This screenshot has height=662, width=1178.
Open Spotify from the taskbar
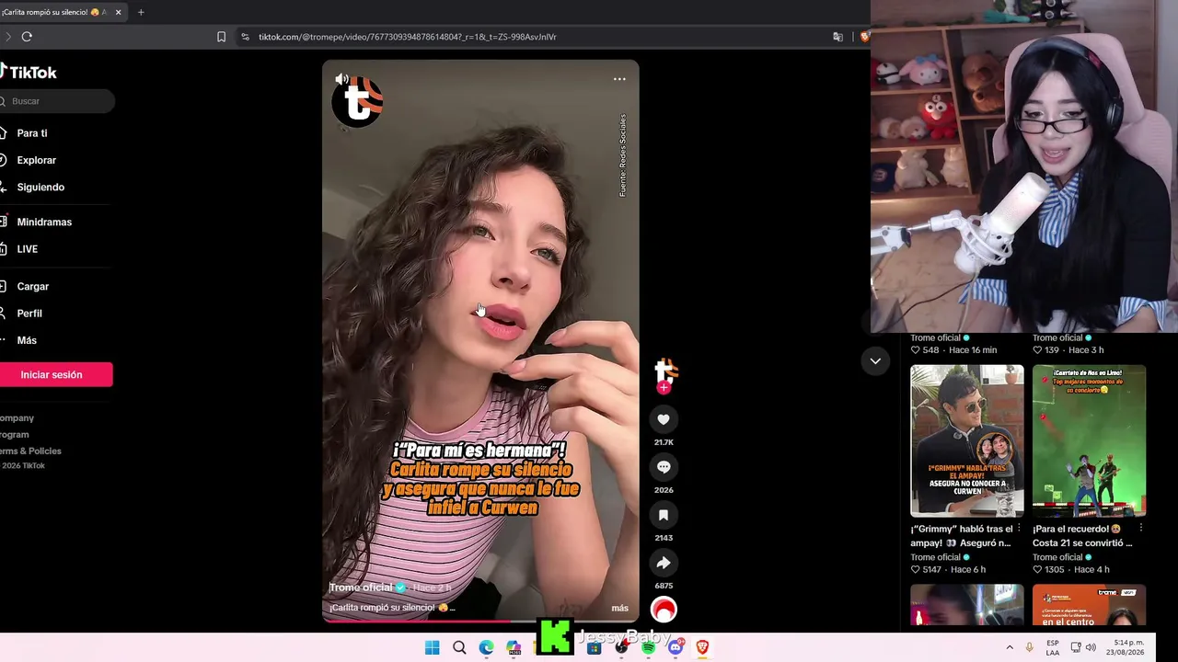648,647
